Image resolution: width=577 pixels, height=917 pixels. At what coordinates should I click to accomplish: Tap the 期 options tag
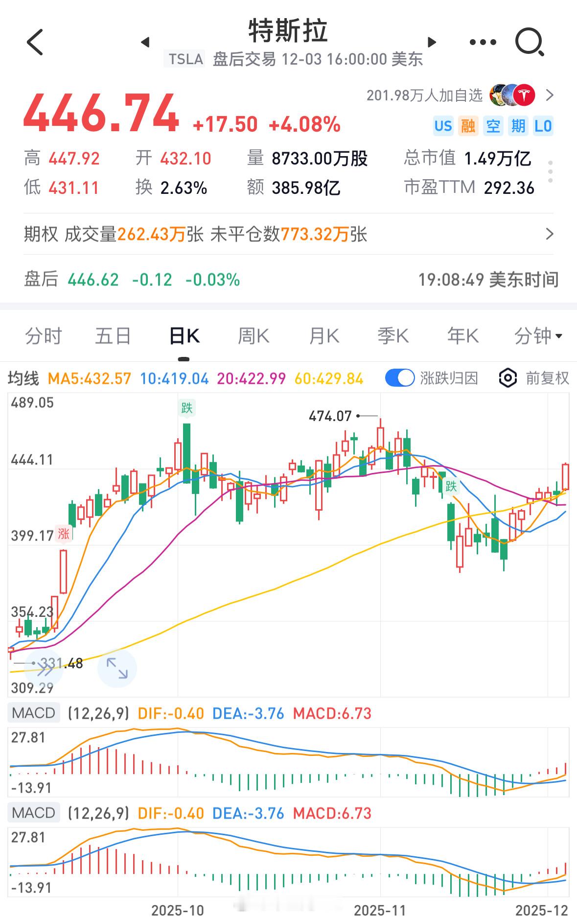[x=518, y=126]
